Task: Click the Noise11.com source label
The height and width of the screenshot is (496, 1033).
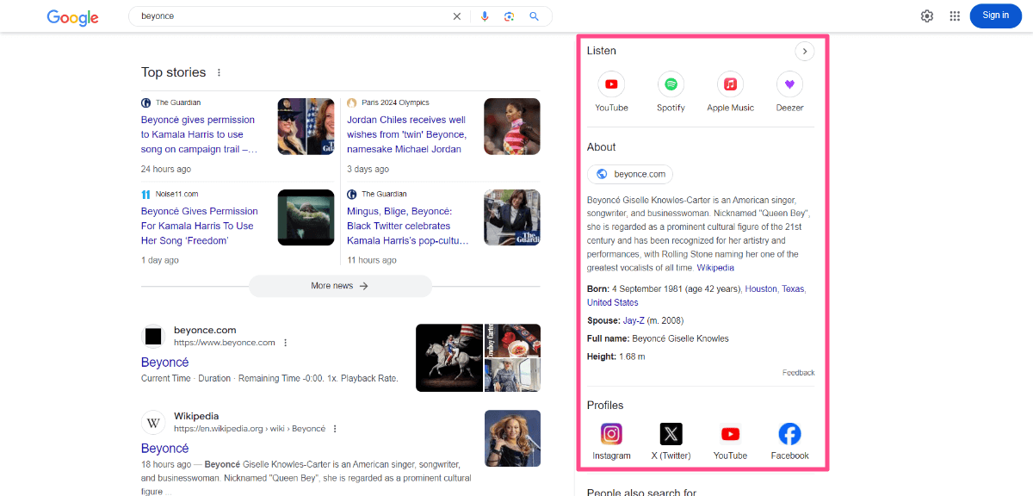Action: 176,194
